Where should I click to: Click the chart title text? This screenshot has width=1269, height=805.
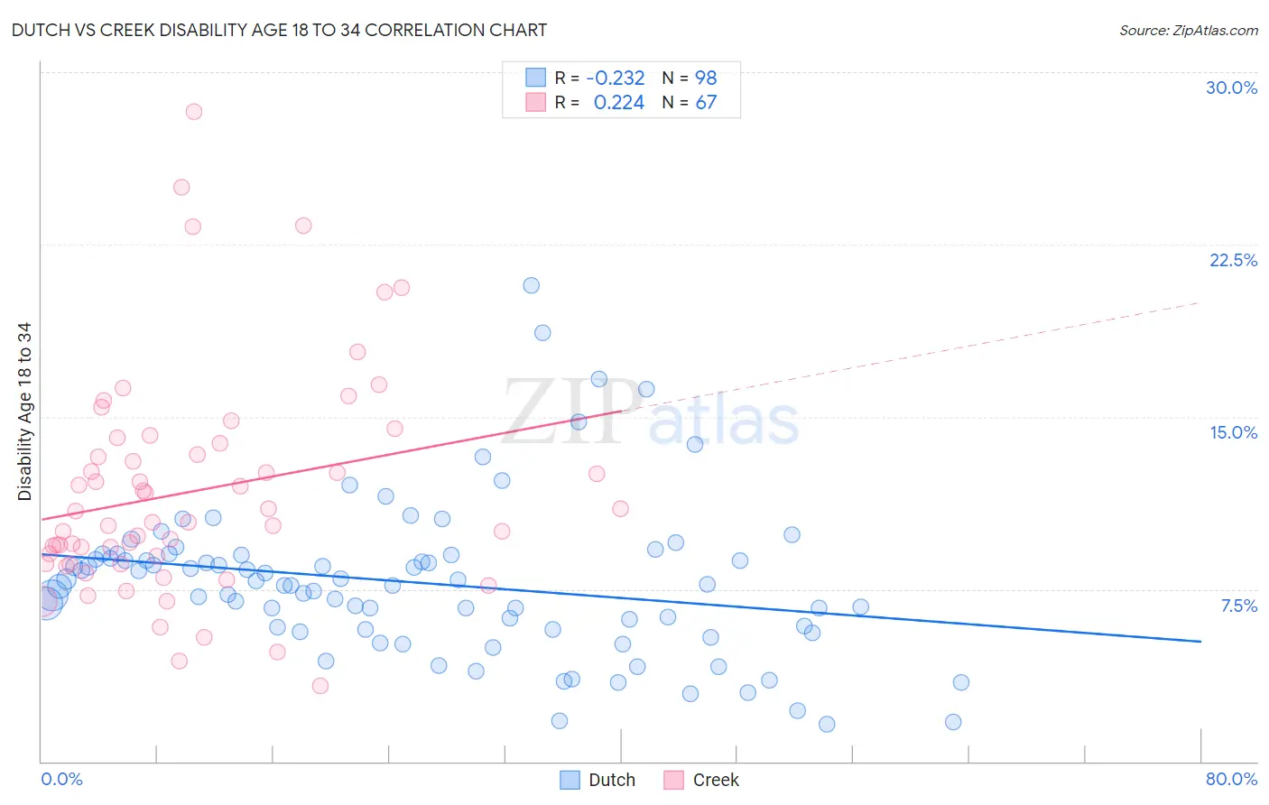click(x=280, y=30)
